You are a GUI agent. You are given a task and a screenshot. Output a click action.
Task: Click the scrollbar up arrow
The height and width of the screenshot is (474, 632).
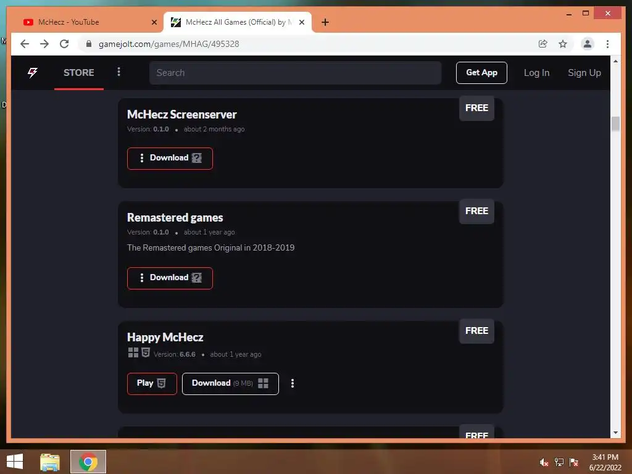pyautogui.click(x=615, y=61)
